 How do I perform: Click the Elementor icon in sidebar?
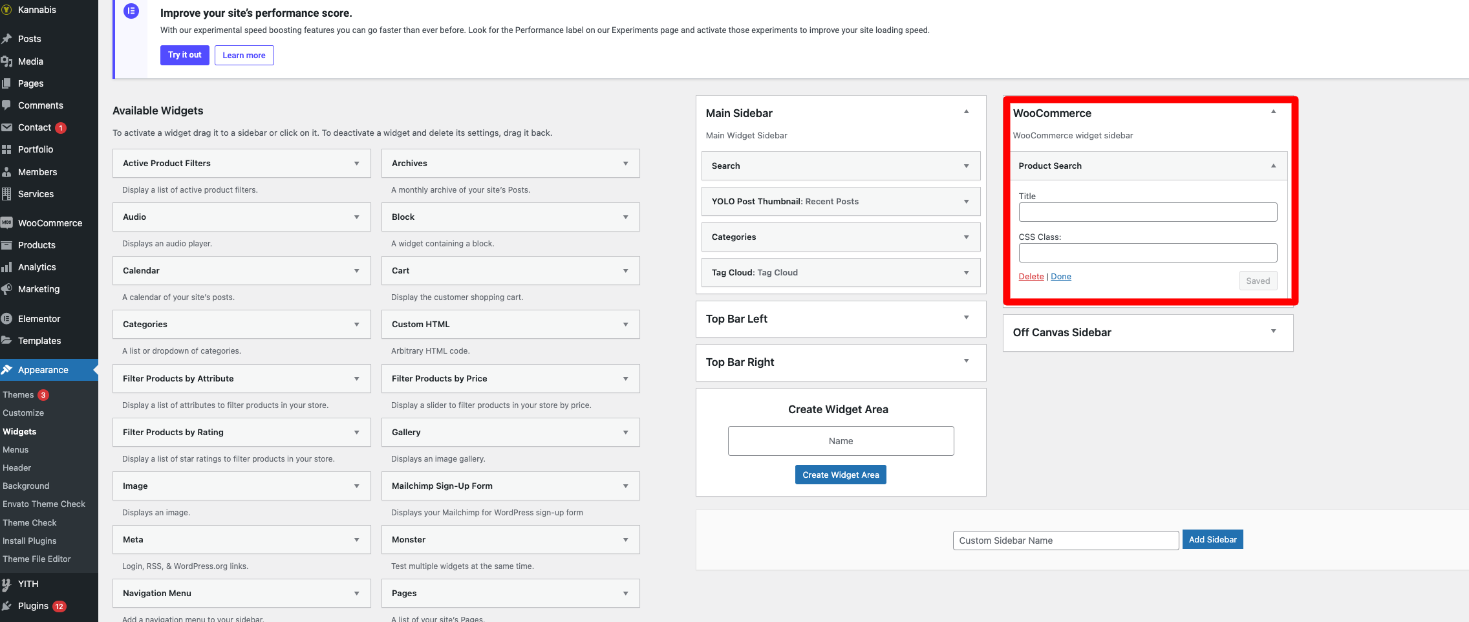click(6, 319)
